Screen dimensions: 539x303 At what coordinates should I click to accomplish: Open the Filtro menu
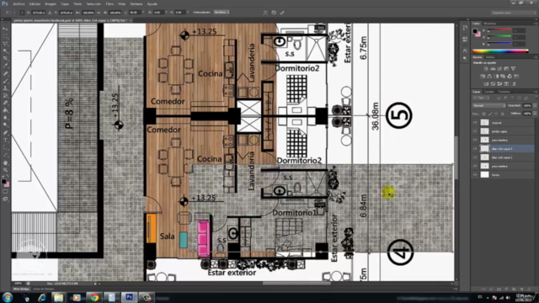click(x=109, y=3)
